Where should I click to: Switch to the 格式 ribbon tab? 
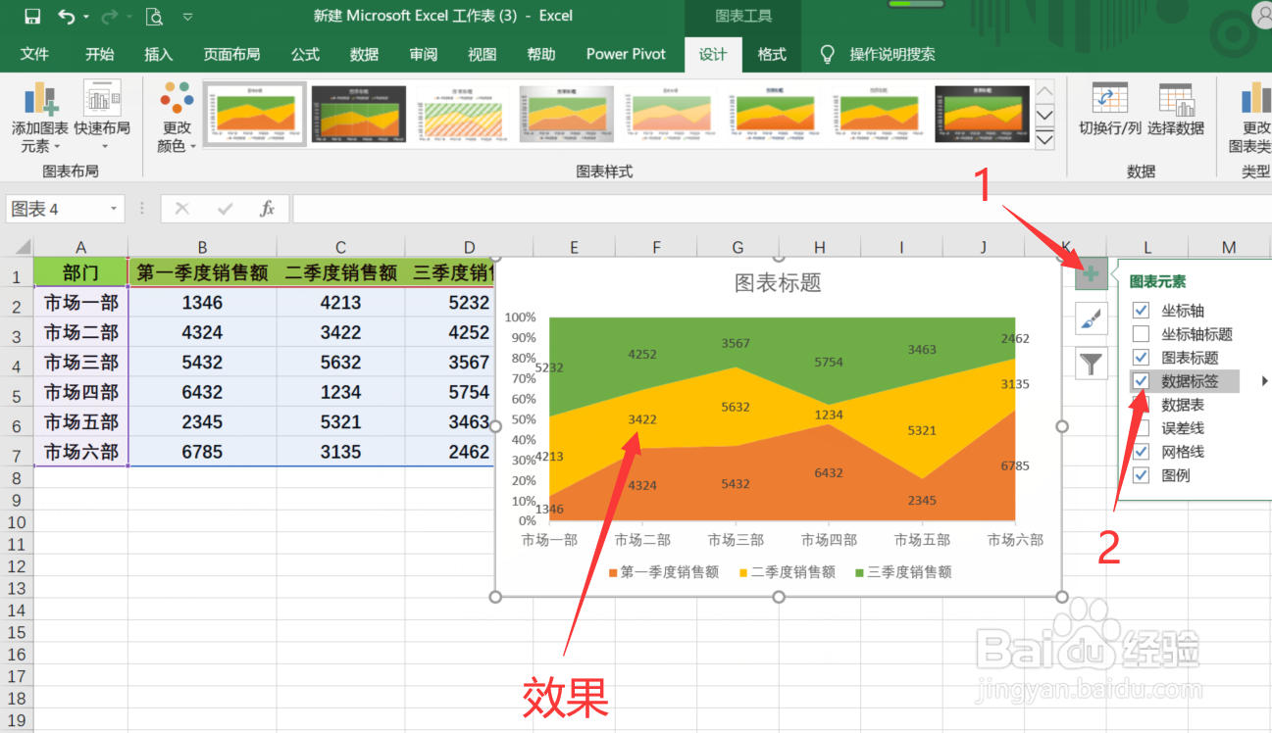[x=771, y=55]
